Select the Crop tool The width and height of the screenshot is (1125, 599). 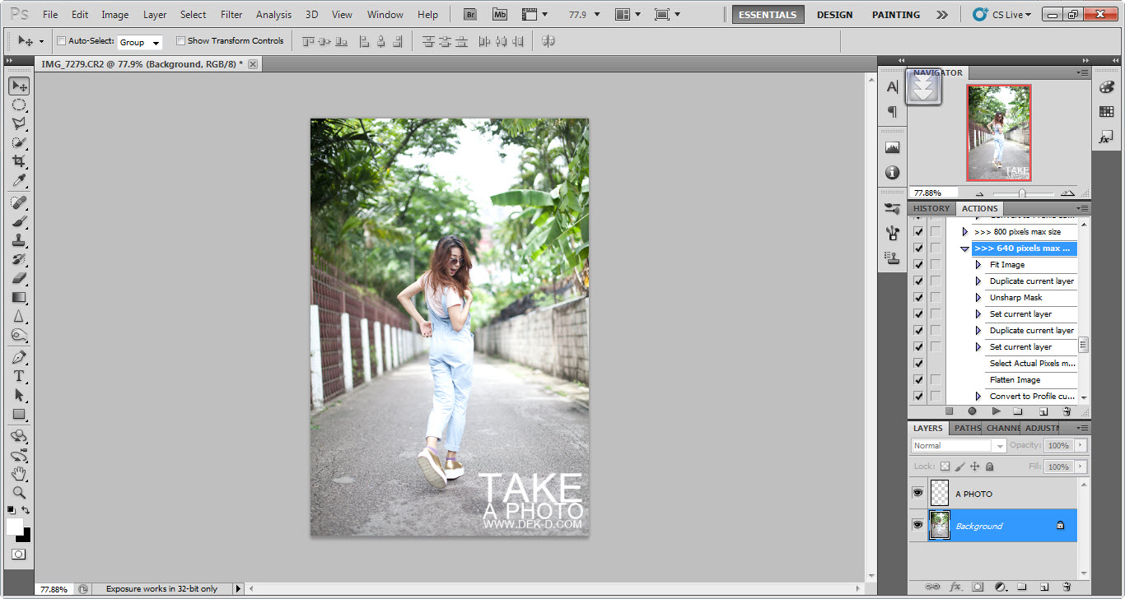18,161
